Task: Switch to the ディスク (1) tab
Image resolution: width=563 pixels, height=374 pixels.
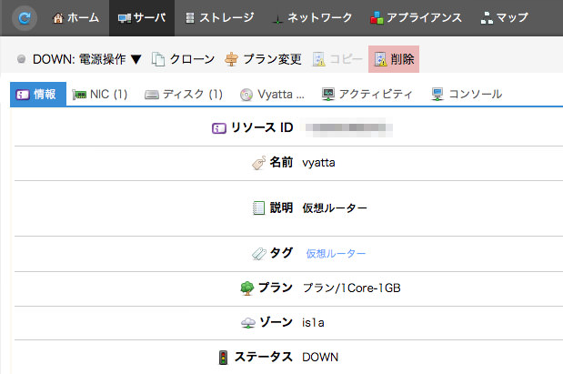Action: (x=183, y=94)
